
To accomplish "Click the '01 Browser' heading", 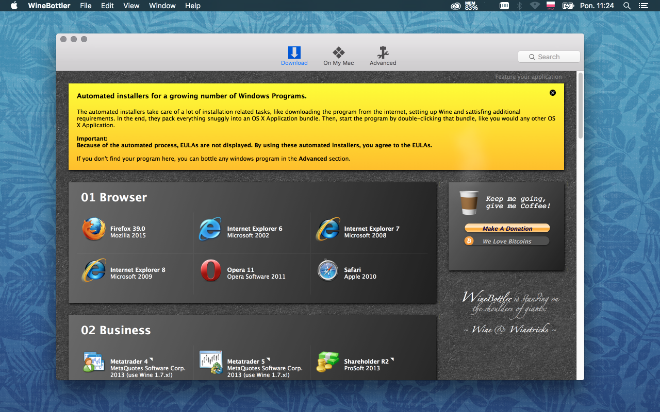I will 114,197.
